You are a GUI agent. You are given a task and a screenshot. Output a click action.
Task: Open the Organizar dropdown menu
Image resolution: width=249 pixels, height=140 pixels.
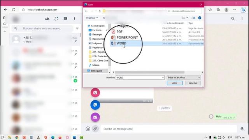click(x=92, y=18)
